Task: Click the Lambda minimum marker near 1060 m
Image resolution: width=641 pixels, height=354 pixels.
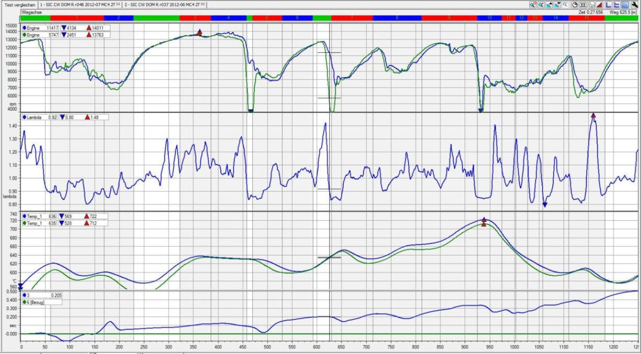Action: coord(545,205)
